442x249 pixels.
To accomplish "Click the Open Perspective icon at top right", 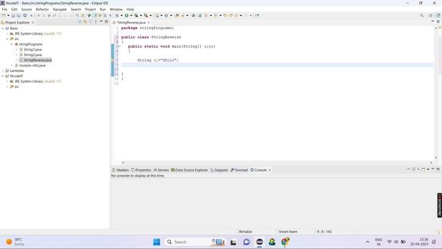I will point(430,15).
